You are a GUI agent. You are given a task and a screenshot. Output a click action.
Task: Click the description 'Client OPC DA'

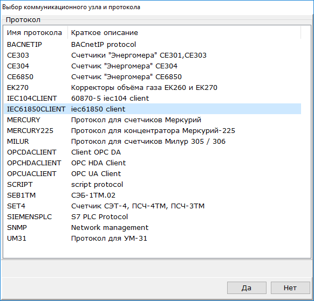[96, 152]
